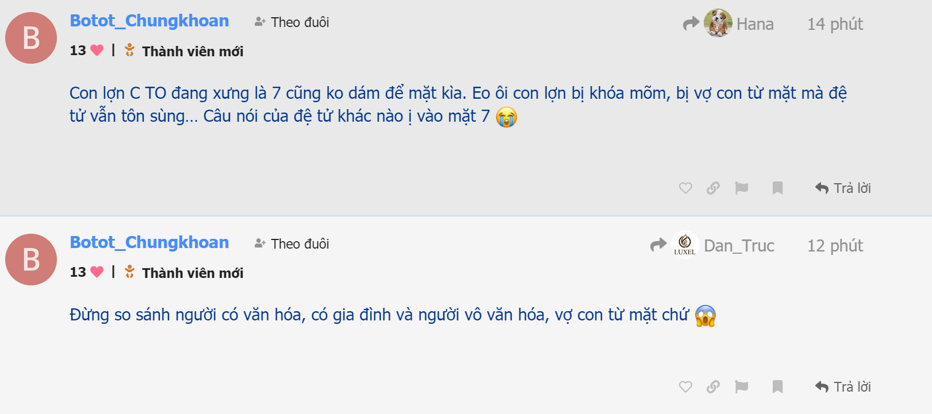
Task: Like the first comment with the heart icon
Action: (685, 188)
